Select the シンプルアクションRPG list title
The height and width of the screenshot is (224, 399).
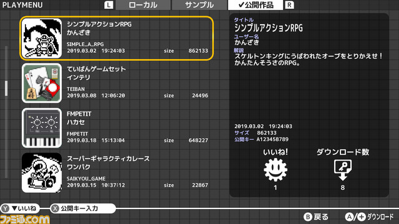[99, 24]
